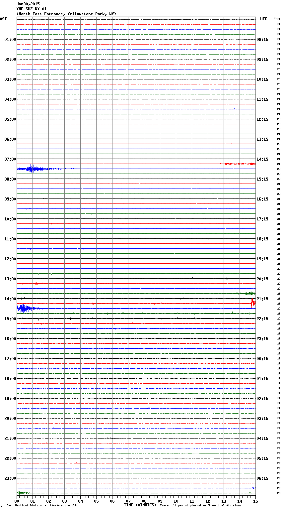Select the 11:00 MST time label
The height and width of the screenshot is (510, 282).
click(10, 239)
